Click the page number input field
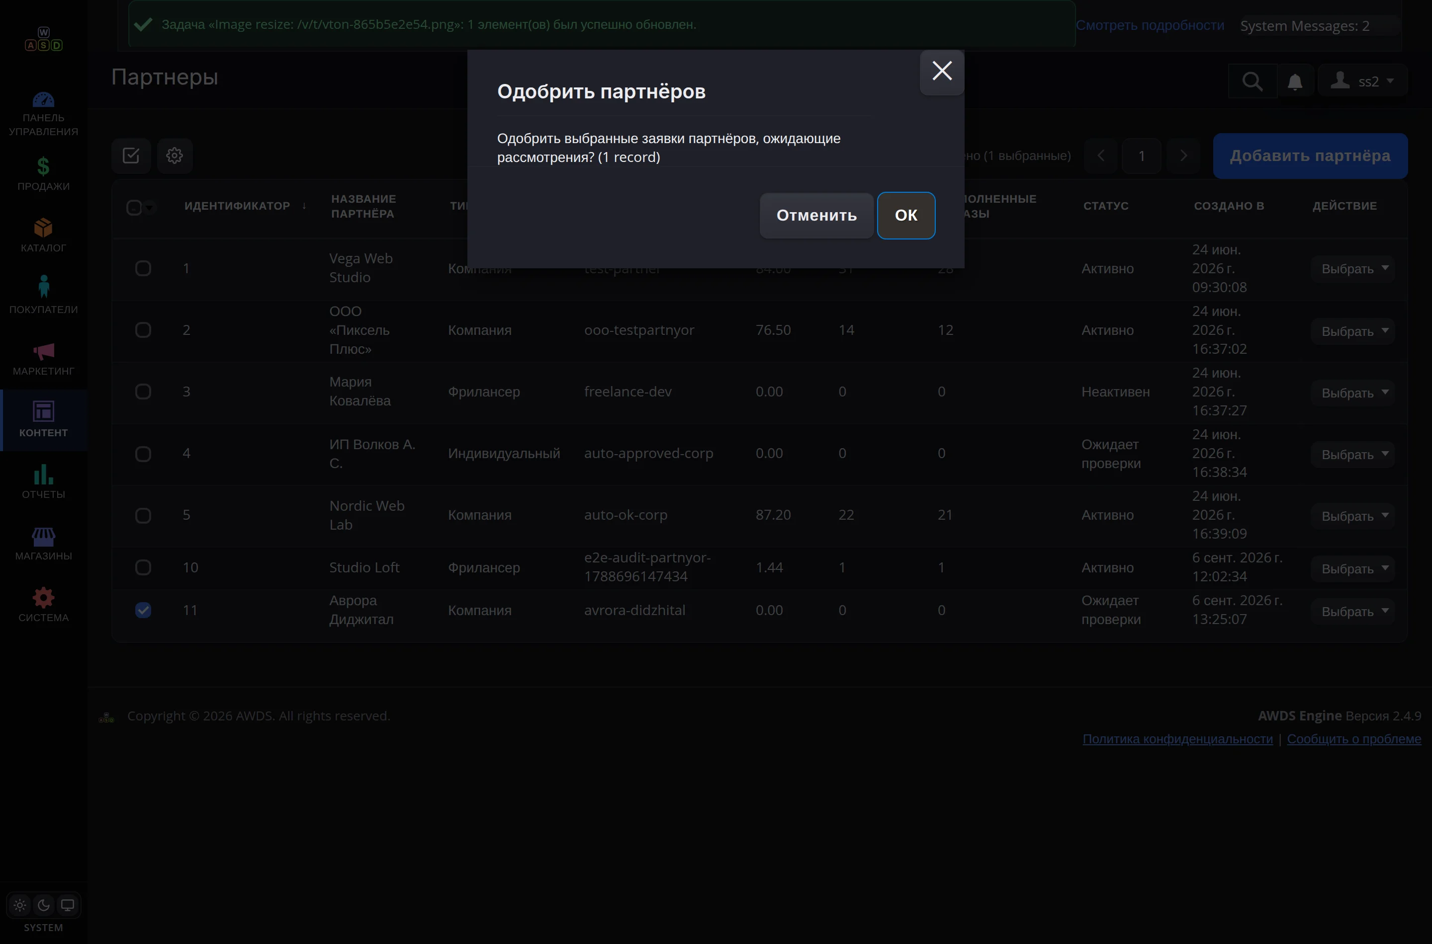 (x=1141, y=156)
